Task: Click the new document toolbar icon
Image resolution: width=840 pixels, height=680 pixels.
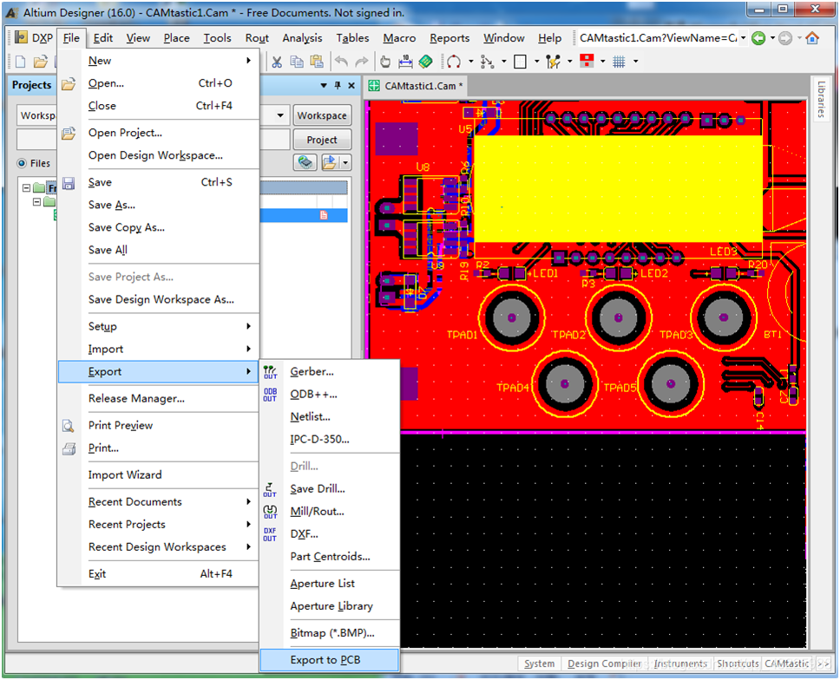Action: [x=20, y=62]
